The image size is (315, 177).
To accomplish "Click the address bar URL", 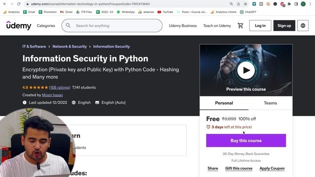I will click(90, 4).
